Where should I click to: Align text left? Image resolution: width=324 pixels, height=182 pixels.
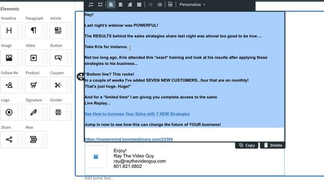click(x=111, y=5)
